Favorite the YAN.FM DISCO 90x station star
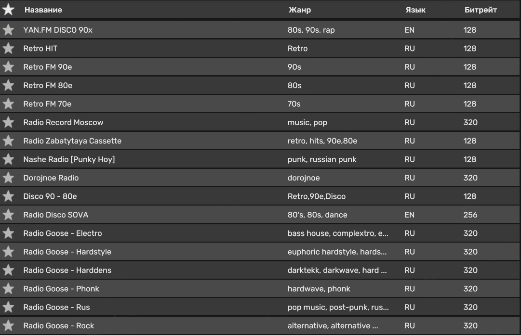The image size is (521, 335). click(8, 30)
